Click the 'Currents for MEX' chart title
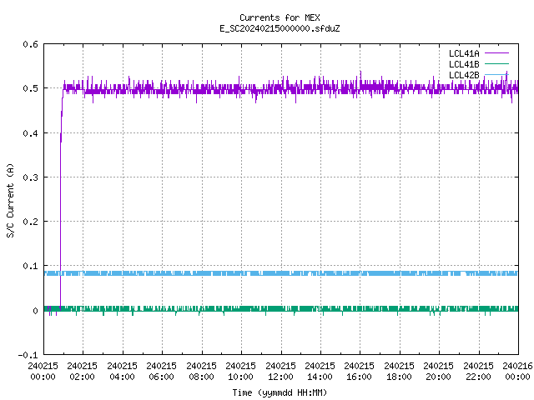Viewport: 534px width, 400px height. point(280,17)
